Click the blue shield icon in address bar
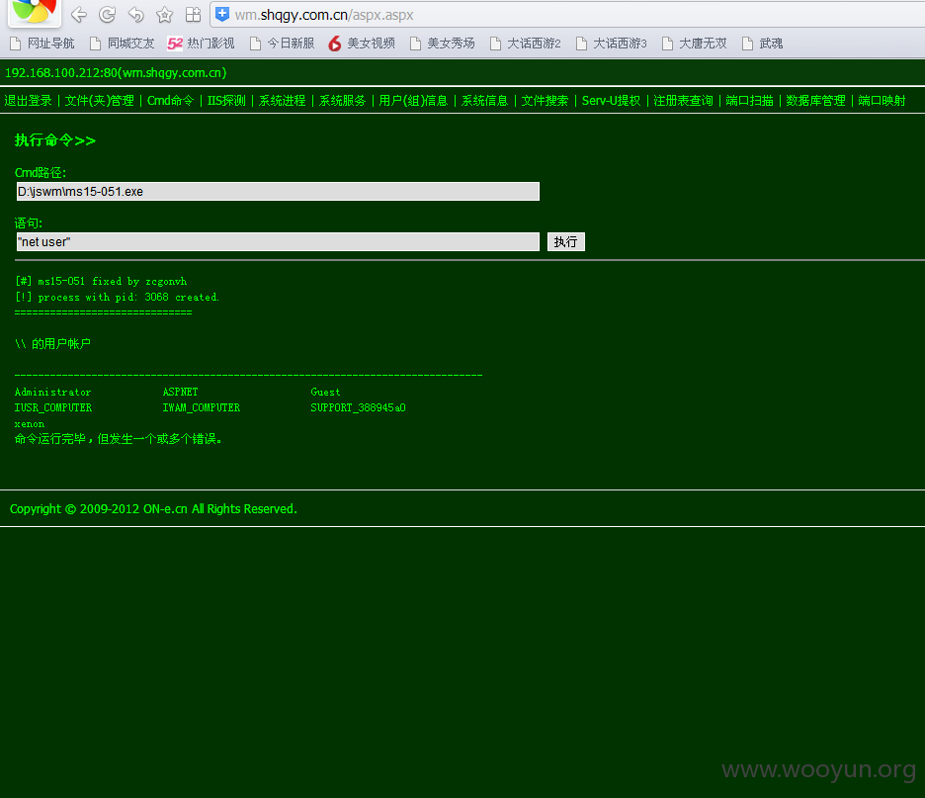The width and height of the screenshot is (925, 798). [x=222, y=15]
